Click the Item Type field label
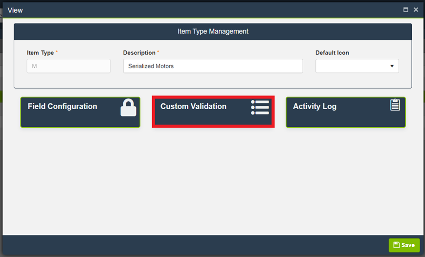This screenshot has height=257, width=425. 40,53
